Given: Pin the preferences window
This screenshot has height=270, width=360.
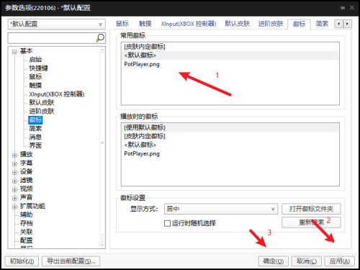Looking at the screenshot, I should coord(343,8).
